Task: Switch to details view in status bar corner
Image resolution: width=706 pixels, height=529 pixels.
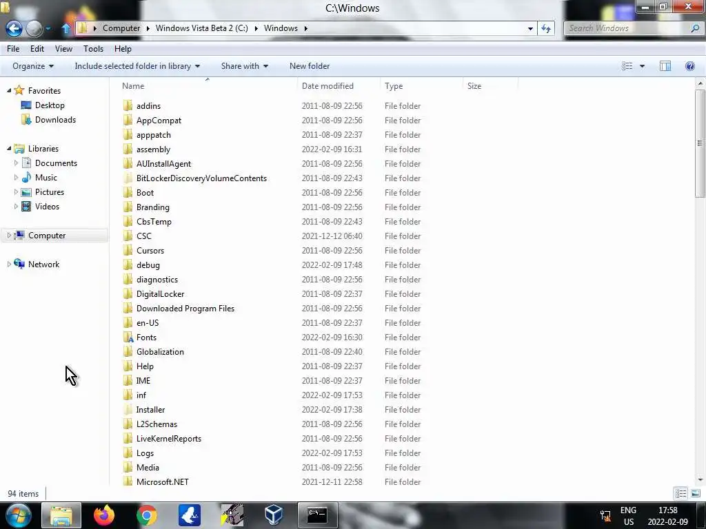Action: point(680,494)
